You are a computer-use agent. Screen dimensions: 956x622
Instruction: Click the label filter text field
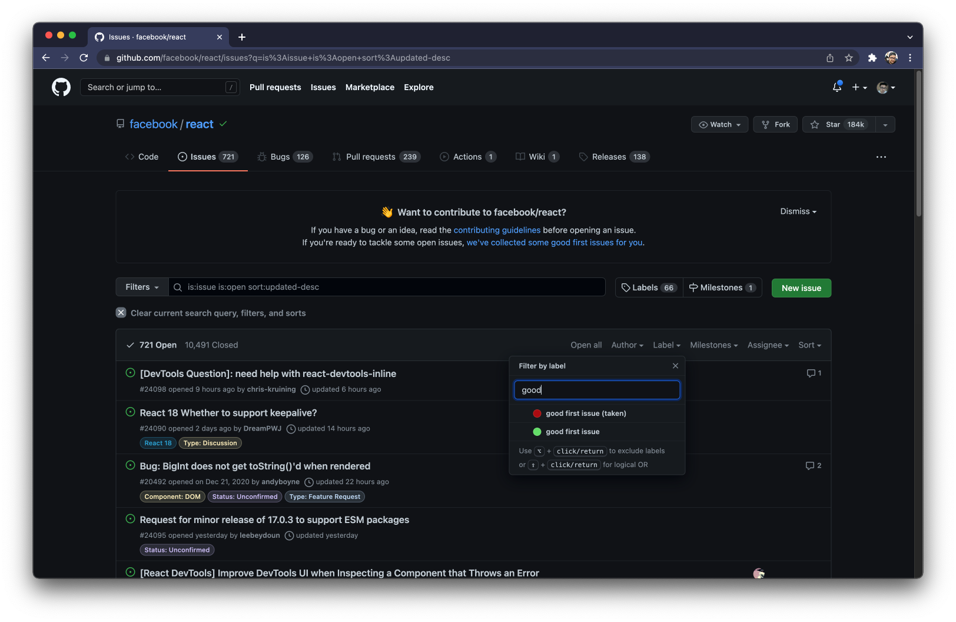point(597,390)
